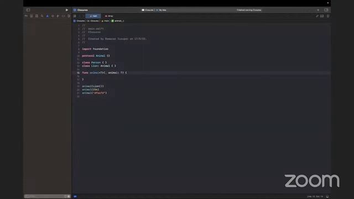Open the Source Control navigator

click(32, 16)
